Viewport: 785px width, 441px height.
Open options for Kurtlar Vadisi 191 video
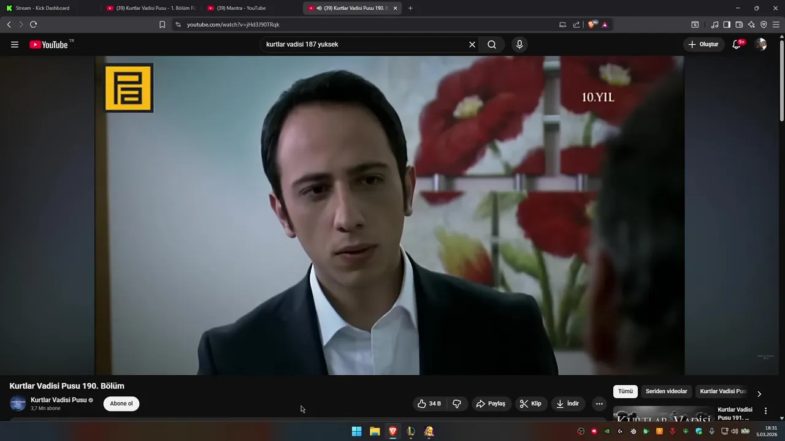(765, 411)
